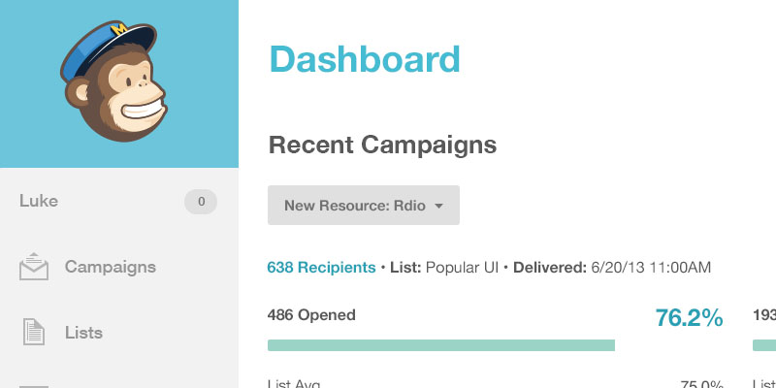Click the Dashboard page title
776x388 pixels.
point(364,59)
